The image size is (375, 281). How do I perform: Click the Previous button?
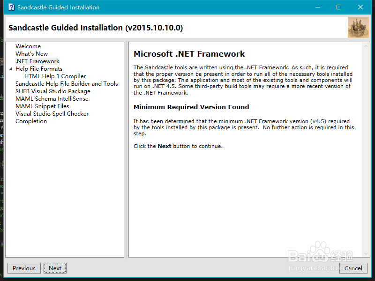click(24, 268)
